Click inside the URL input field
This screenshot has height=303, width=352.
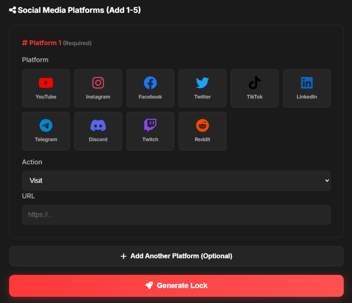point(176,214)
